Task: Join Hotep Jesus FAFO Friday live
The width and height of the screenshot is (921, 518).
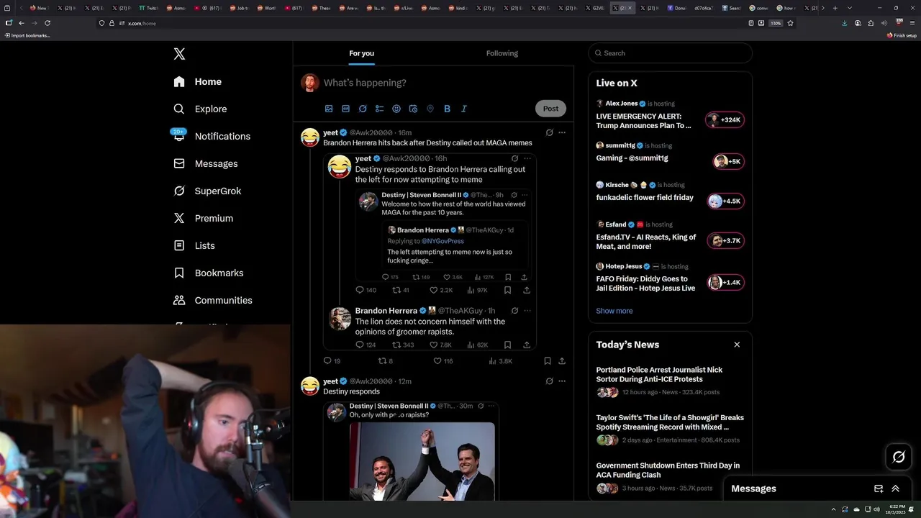Action: [725, 283]
